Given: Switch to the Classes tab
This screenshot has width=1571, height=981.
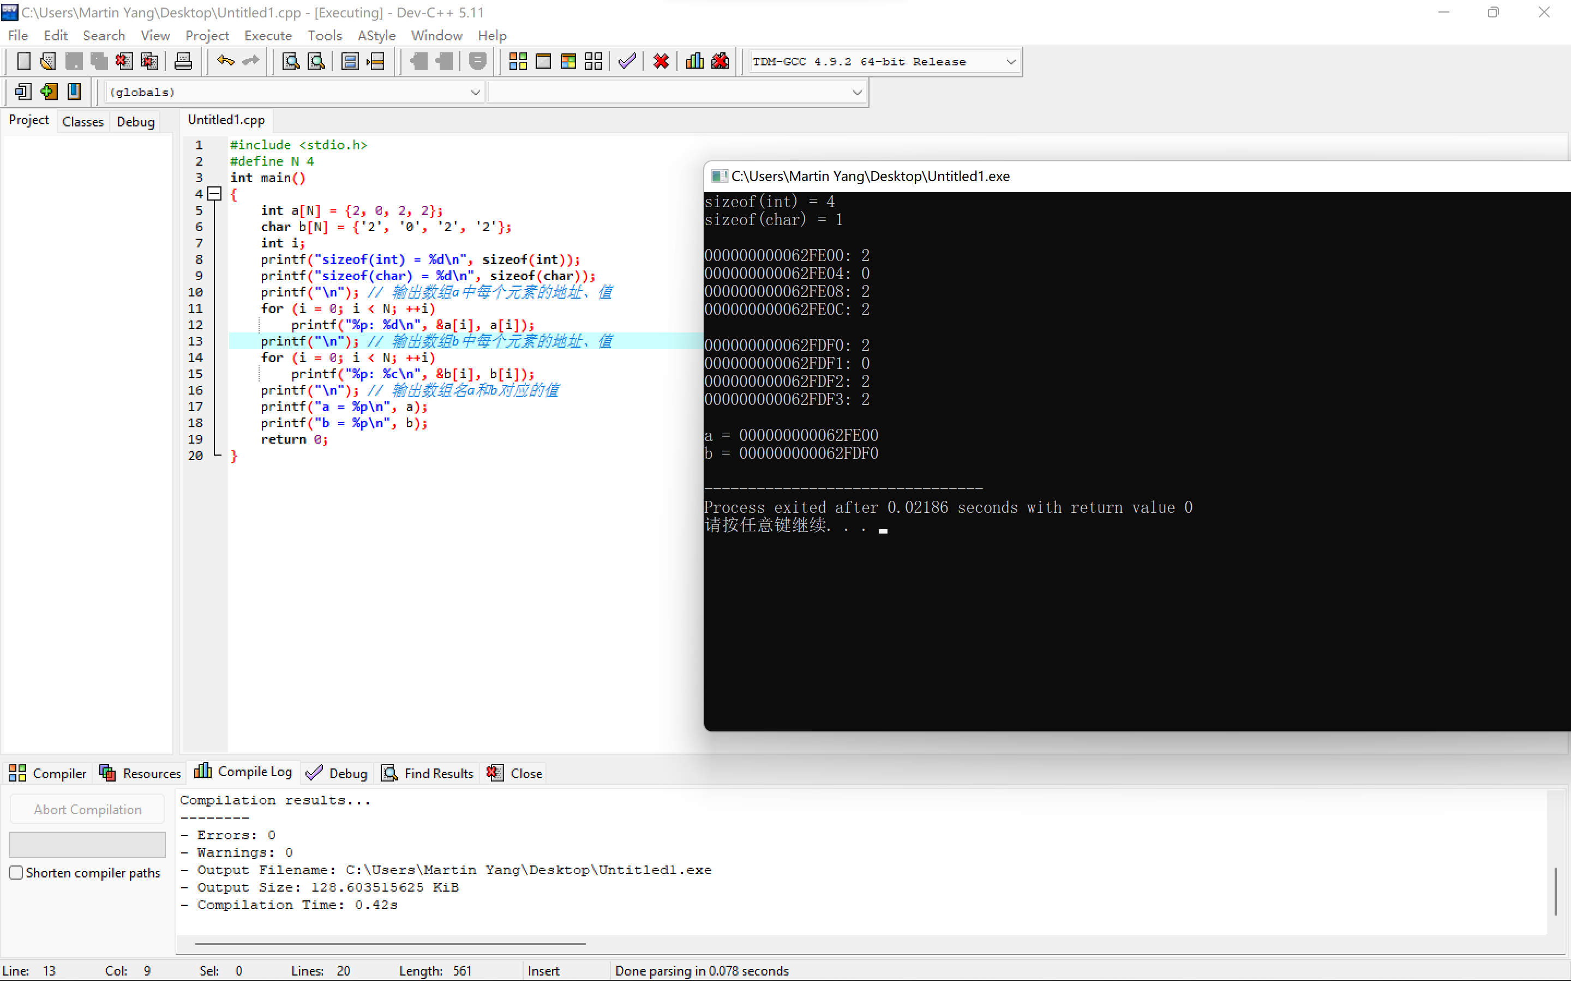Looking at the screenshot, I should (82, 122).
